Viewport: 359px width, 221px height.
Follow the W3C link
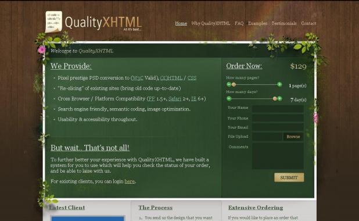138,78
